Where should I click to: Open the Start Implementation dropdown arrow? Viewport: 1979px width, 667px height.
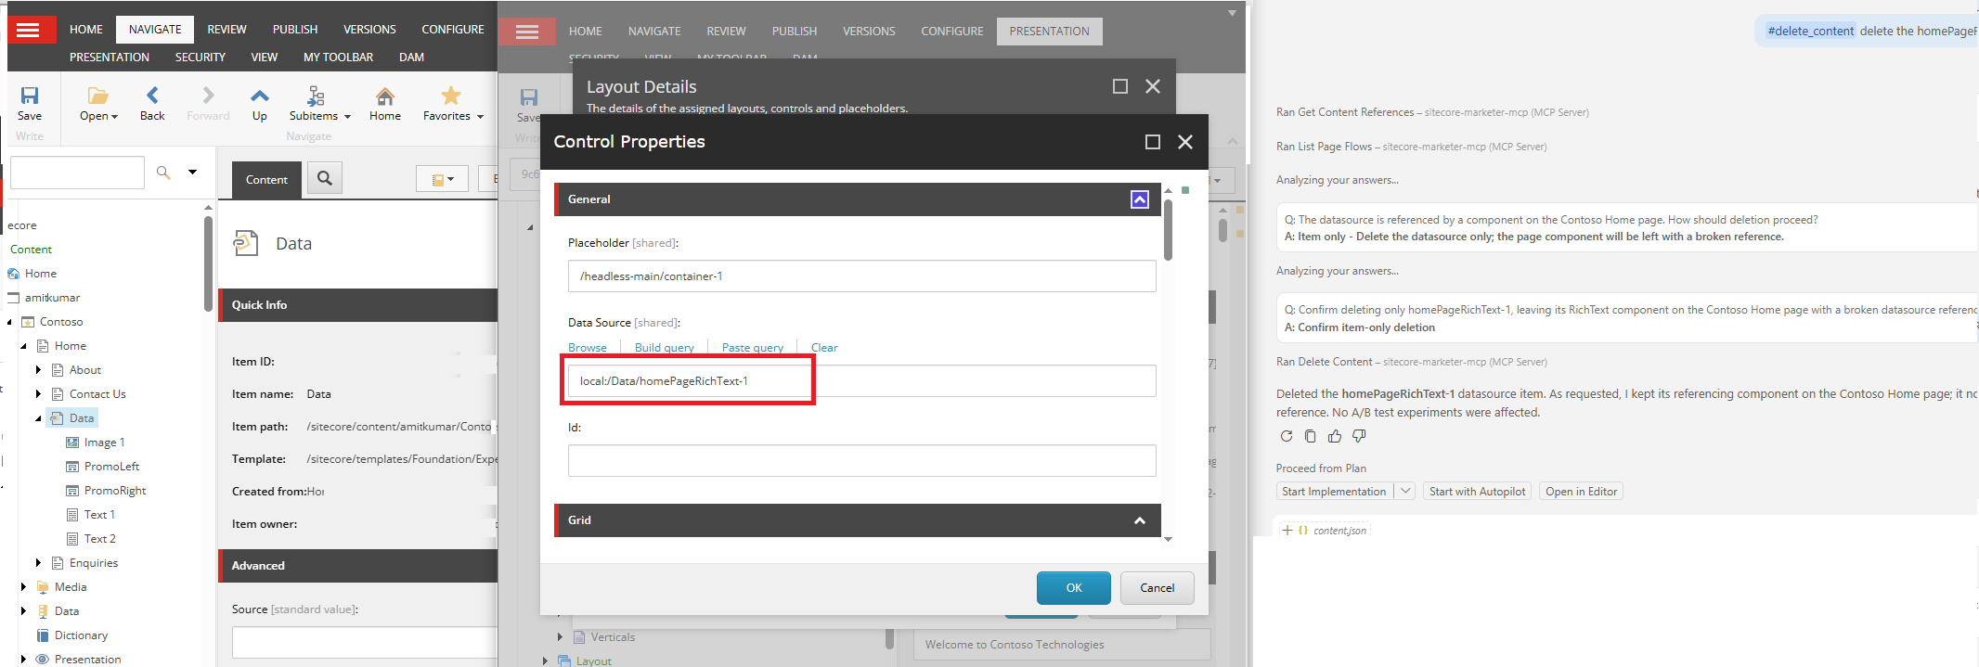[1404, 492]
